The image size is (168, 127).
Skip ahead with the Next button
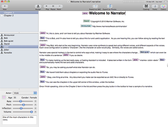59,6
